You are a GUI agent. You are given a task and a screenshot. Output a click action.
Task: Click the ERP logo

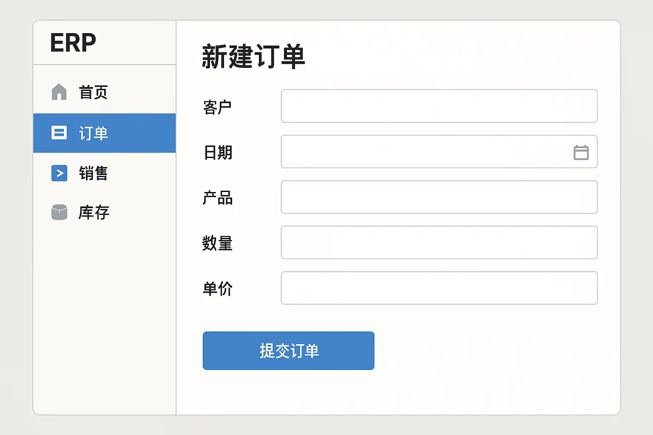tap(73, 42)
